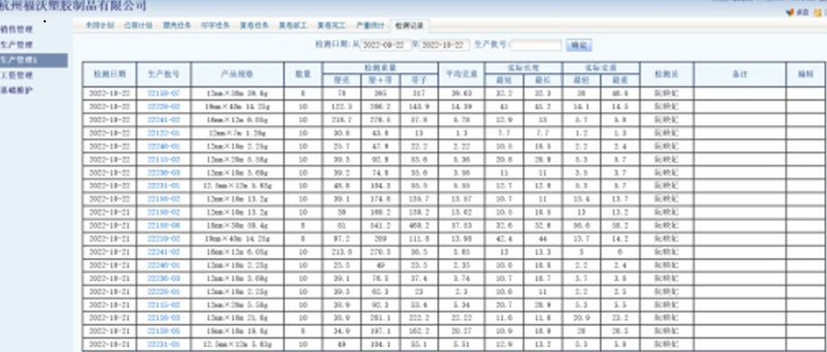Open the 销售管理 sidebar menu
This screenshot has width=827, height=352.
point(16,29)
